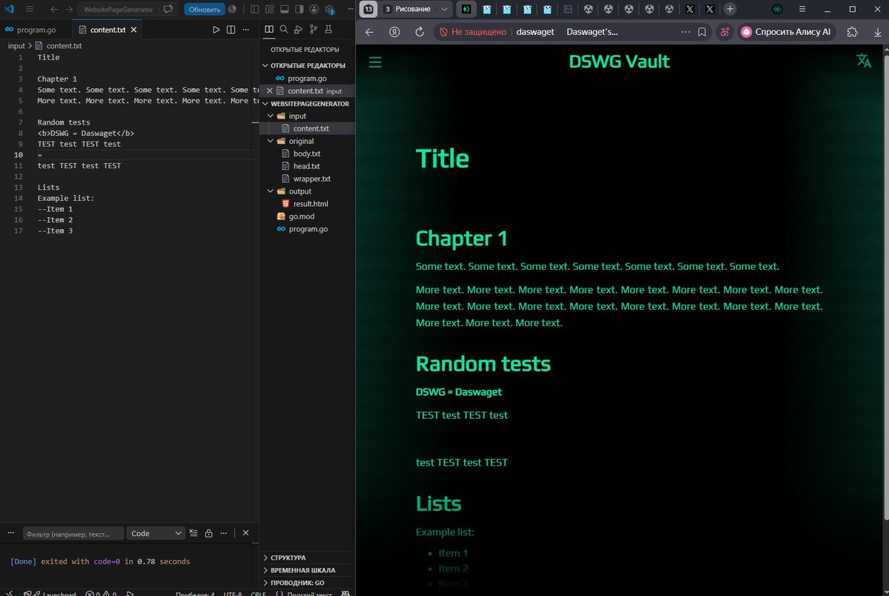The image size is (889, 596).
Task: Open the Source Control view
Action: click(313, 29)
